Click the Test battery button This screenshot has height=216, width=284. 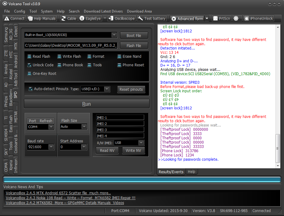[152, 19]
